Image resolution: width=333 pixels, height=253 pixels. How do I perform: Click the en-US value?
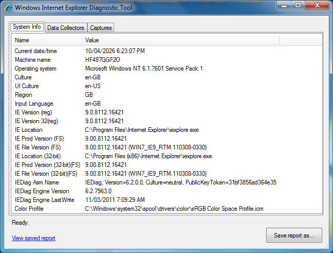(93, 86)
